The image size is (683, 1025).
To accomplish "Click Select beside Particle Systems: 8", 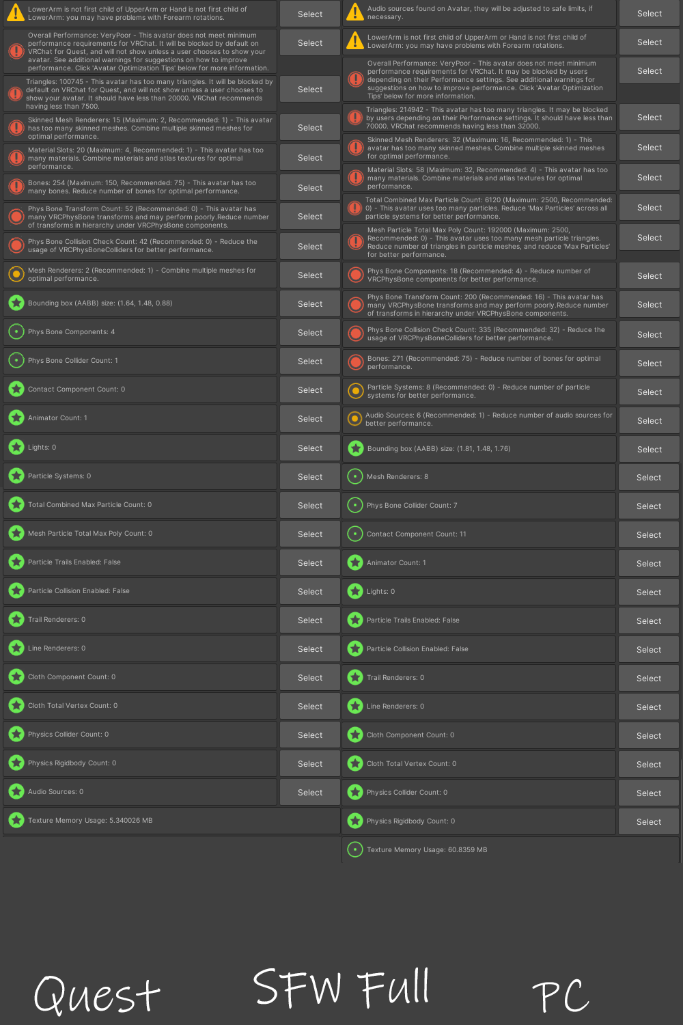I will (649, 392).
